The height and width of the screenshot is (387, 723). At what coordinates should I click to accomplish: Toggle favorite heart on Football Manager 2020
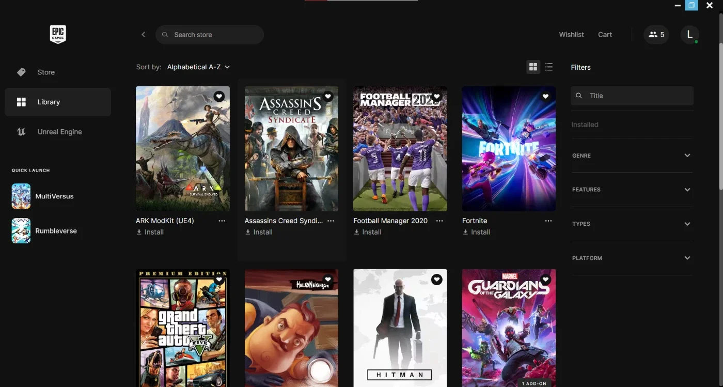(x=437, y=96)
